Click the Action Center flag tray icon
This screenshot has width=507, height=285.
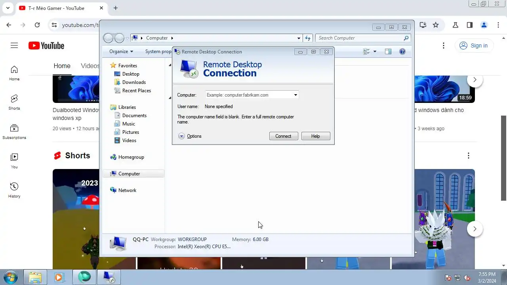pyautogui.click(x=448, y=277)
